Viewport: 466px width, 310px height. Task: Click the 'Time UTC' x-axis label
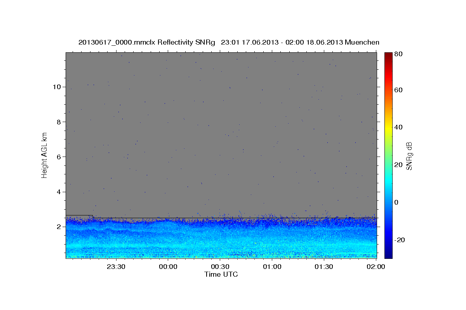coord(221,274)
